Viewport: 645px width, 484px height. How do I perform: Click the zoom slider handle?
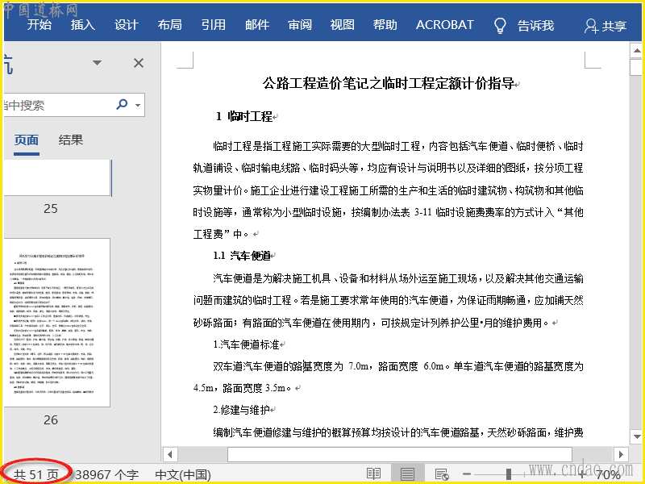click(509, 474)
